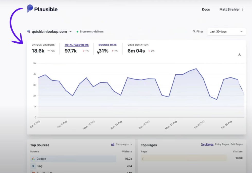Click the Bing icon in Top Sources
This screenshot has width=252, height=173.
[x=33, y=166]
